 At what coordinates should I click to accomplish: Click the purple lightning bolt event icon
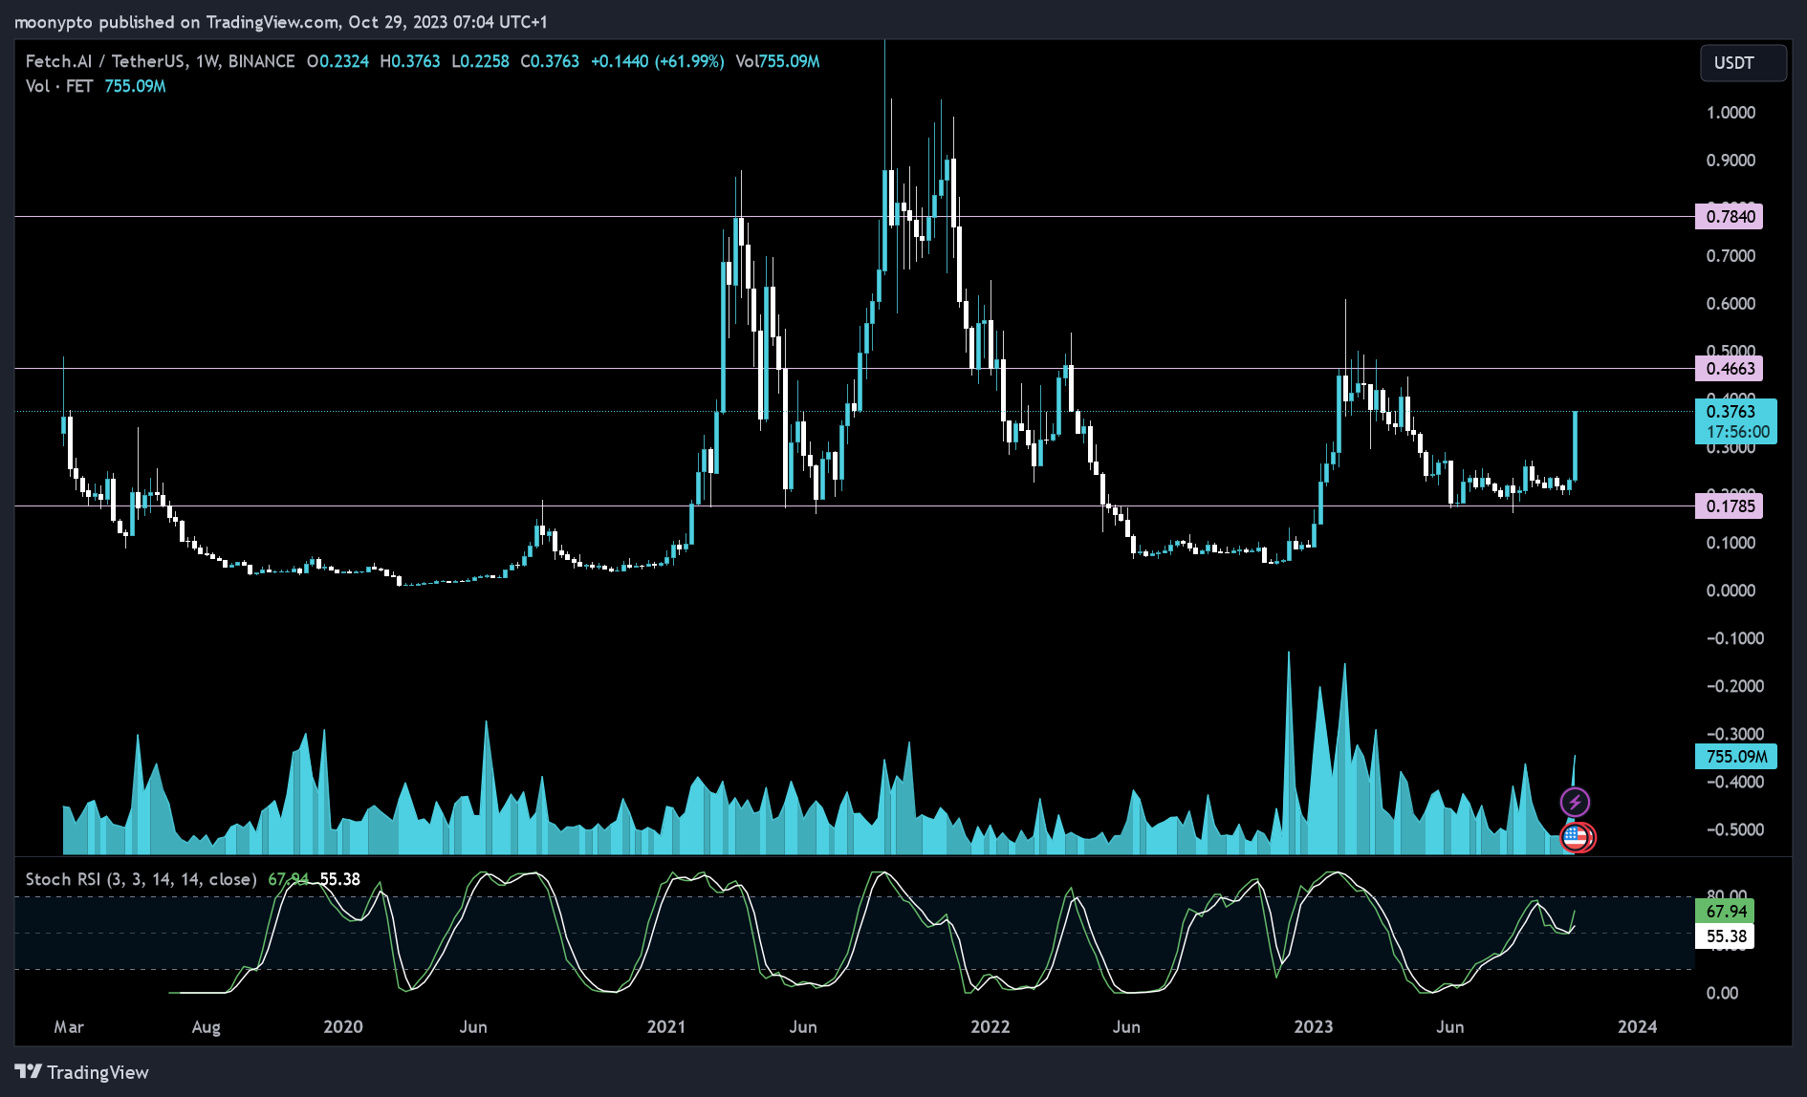coord(1575,802)
